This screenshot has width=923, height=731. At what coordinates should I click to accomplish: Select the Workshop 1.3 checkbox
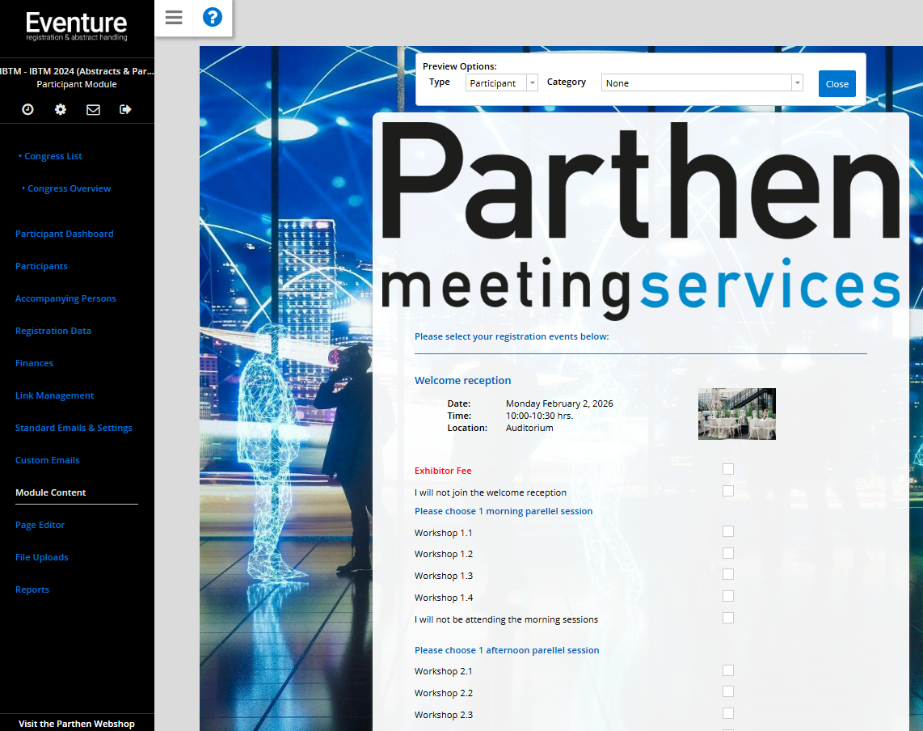click(x=728, y=574)
